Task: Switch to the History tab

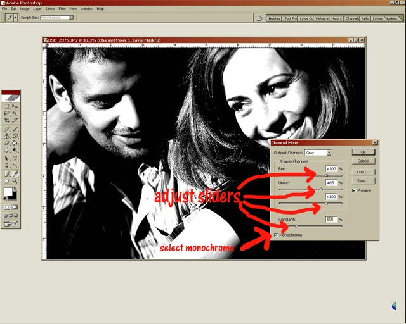Action: pyautogui.click(x=336, y=18)
